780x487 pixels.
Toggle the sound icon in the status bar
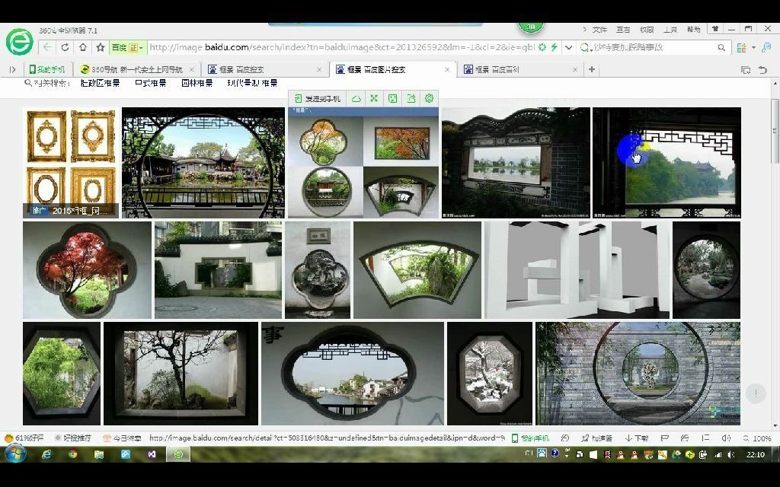(726, 438)
